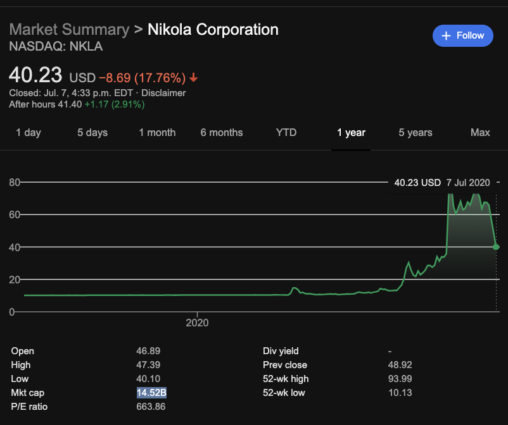Screen dimensions: 508x425
Task: Click the Div yield label
Action: pos(281,351)
